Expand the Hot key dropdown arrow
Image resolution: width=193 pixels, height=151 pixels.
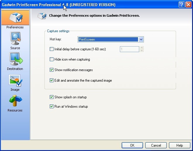pyautogui.click(x=141, y=40)
